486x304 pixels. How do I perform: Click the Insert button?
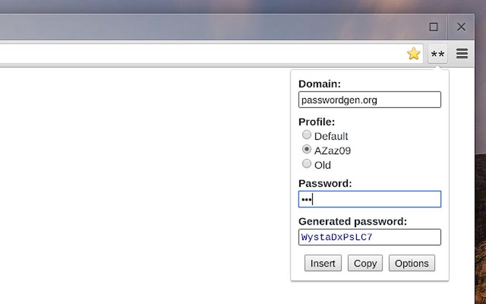pyautogui.click(x=323, y=263)
